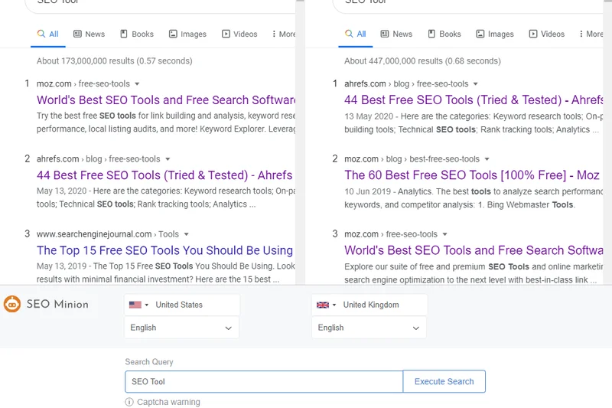The height and width of the screenshot is (408, 612).
Task: Open More menu in right results pane
Action: pyautogui.click(x=591, y=34)
